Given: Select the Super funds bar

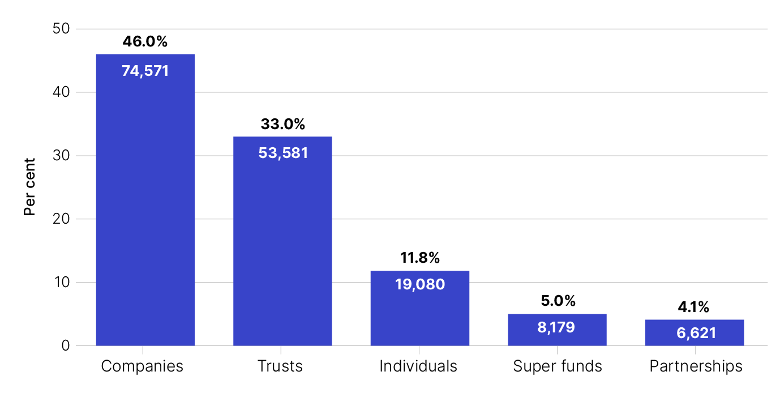Looking at the screenshot, I should click(557, 337).
